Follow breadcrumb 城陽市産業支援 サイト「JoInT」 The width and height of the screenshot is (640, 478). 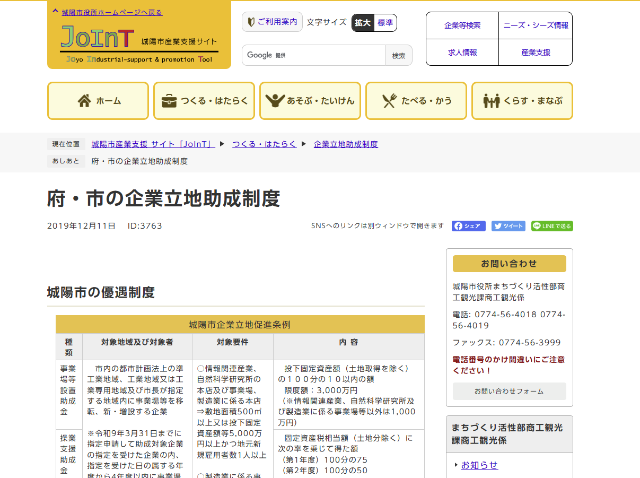153,144
